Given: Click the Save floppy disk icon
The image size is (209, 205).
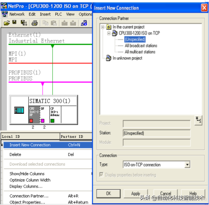Looking at the screenshot, I should click(15, 23).
